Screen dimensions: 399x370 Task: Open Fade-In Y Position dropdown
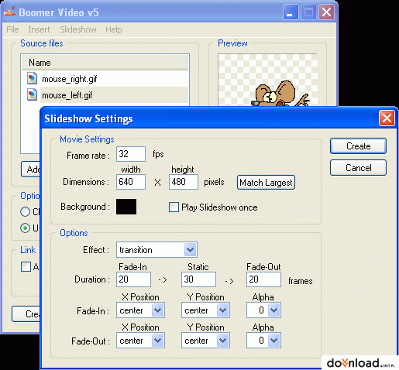pyautogui.click(x=222, y=310)
